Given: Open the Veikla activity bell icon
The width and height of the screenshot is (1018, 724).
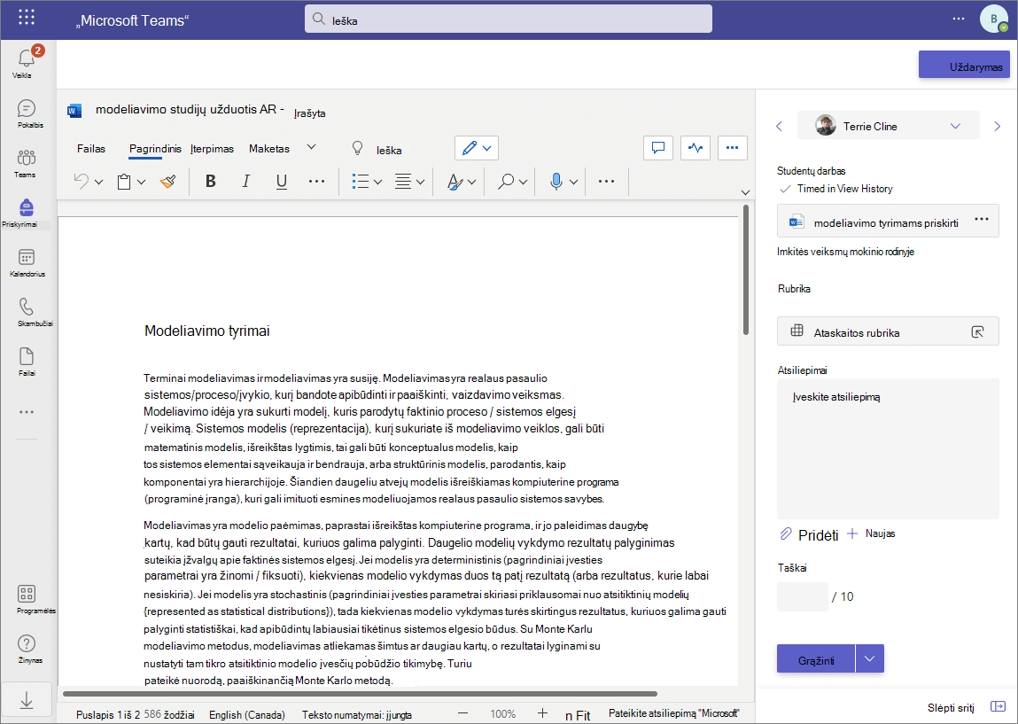Looking at the screenshot, I should [x=26, y=58].
